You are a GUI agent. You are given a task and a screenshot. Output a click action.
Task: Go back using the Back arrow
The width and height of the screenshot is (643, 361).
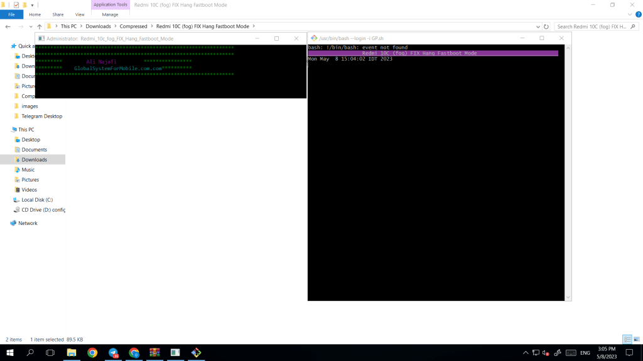click(8, 27)
